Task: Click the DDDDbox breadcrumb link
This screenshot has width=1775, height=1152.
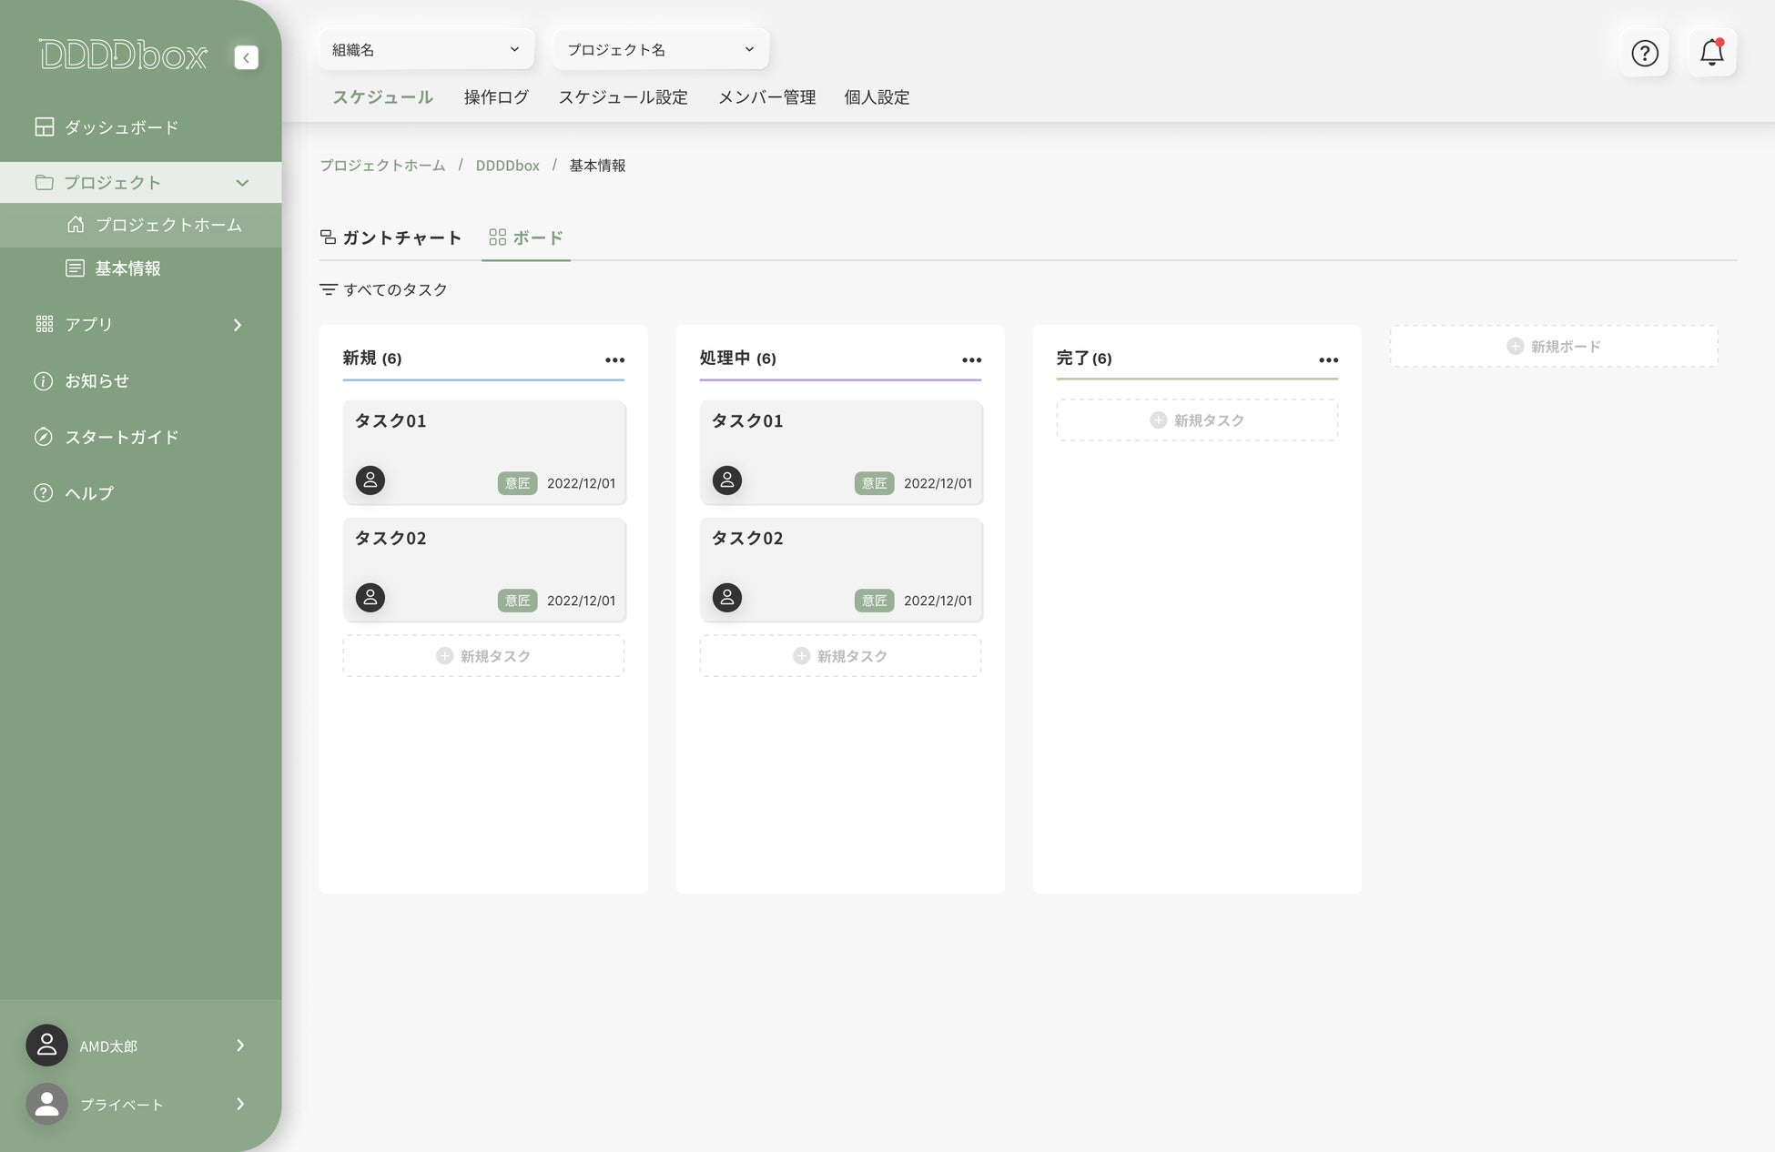Action: (507, 166)
